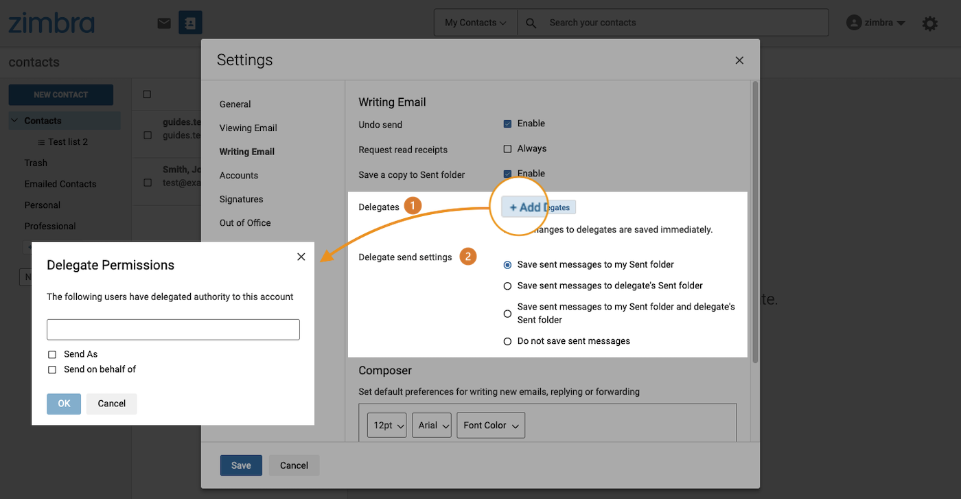
Task: Close the Delegate Permissions dialog
Action: point(301,257)
